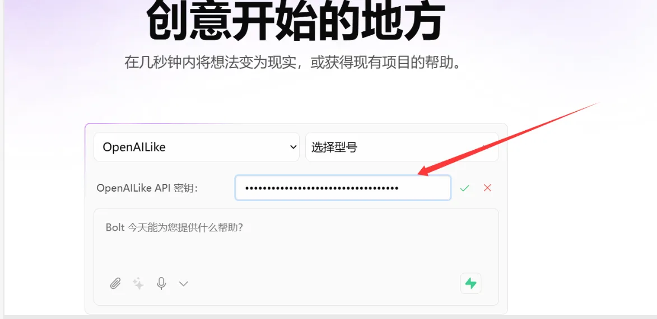This screenshot has height=319, width=657.
Task: Open the OpenAILike provider dropdown
Action: pos(197,147)
